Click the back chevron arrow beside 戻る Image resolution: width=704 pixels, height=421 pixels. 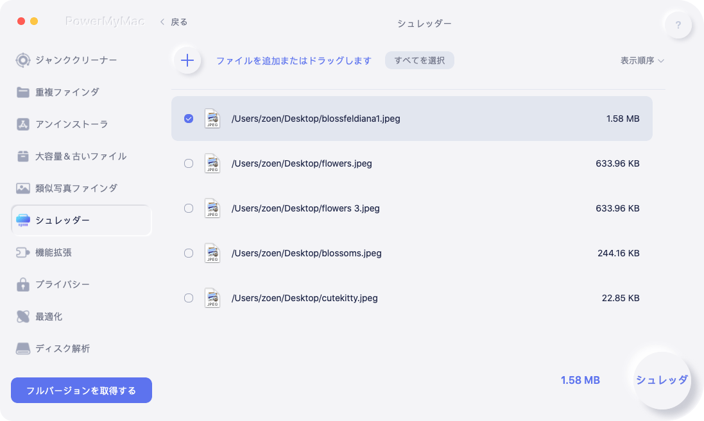click(x=162, y=22)
